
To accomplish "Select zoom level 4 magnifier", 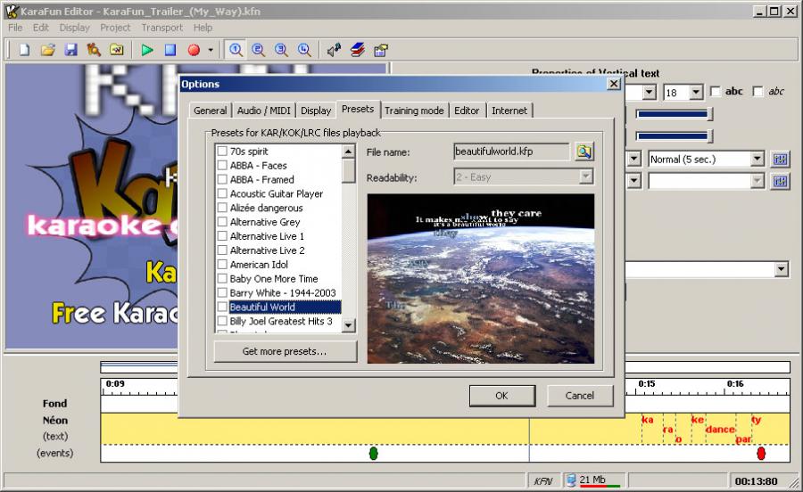I will tap(304, 50).
